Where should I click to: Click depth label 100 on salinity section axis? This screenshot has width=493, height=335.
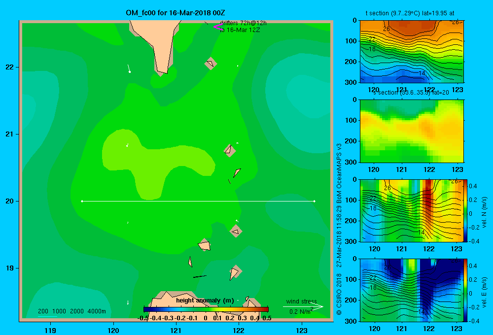click(x=351, y=120)
